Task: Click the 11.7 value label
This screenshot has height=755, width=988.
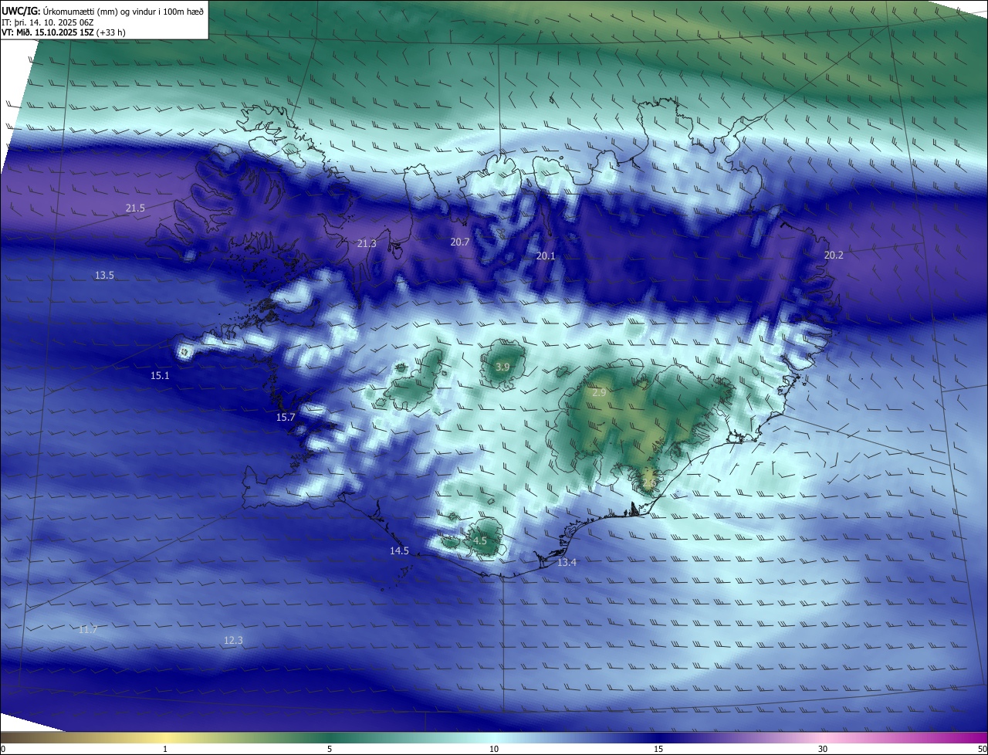Action: [88, 630]
